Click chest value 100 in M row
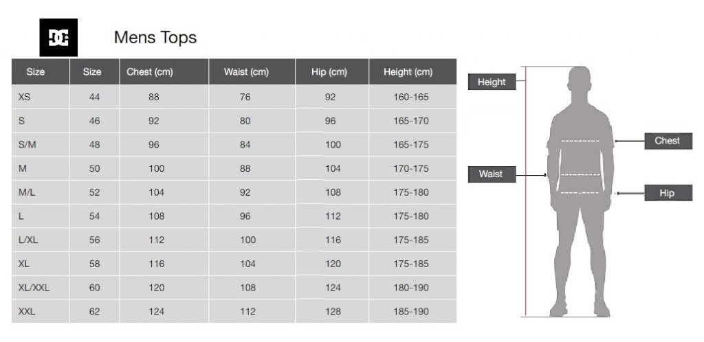704x342 pixels. [x=156, y=168]
